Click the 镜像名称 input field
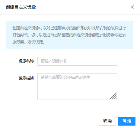The height and width of the screenshot is (128, 140). coord(77,61)
